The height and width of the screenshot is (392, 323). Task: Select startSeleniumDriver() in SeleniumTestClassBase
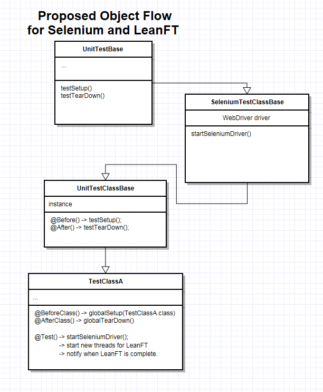pos(221,134)
